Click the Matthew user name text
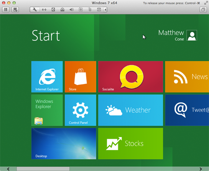The height and width of the screenshot is (171, 209). (x=171, y=33)
